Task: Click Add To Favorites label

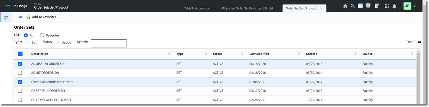Action: tap(44, 17)
